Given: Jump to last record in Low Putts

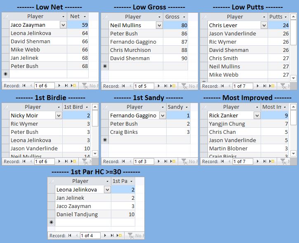Looking at the screenshot, I should [264, 86].
